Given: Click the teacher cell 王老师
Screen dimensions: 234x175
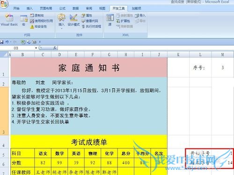Looking at the screenshot, I should click(x=43, y=172).
